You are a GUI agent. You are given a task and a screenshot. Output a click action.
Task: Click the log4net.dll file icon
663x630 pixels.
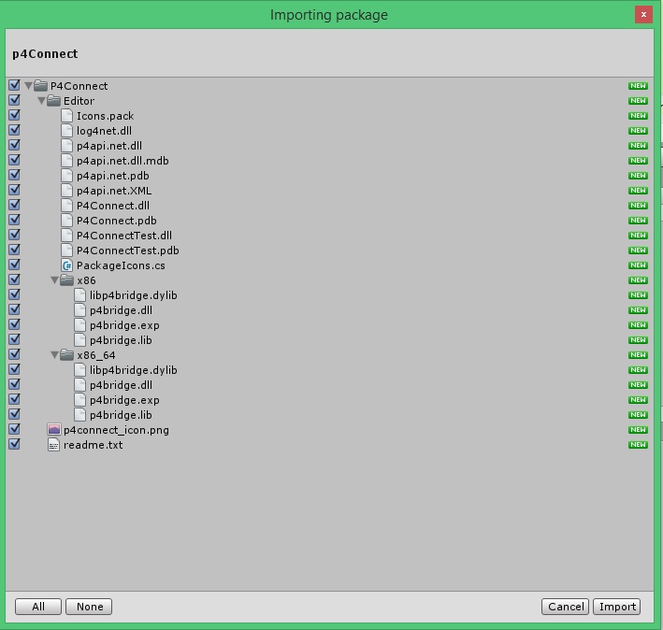coord(66,131)
